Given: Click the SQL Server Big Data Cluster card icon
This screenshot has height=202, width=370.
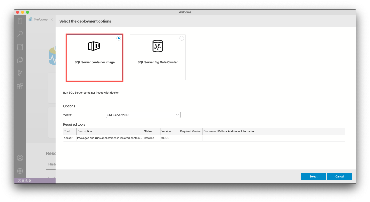Looking at the screenshot, I should click(x=157, y=46).
